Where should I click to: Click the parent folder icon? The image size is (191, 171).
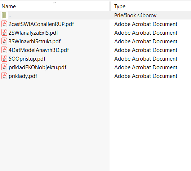(x=4, y=16)
